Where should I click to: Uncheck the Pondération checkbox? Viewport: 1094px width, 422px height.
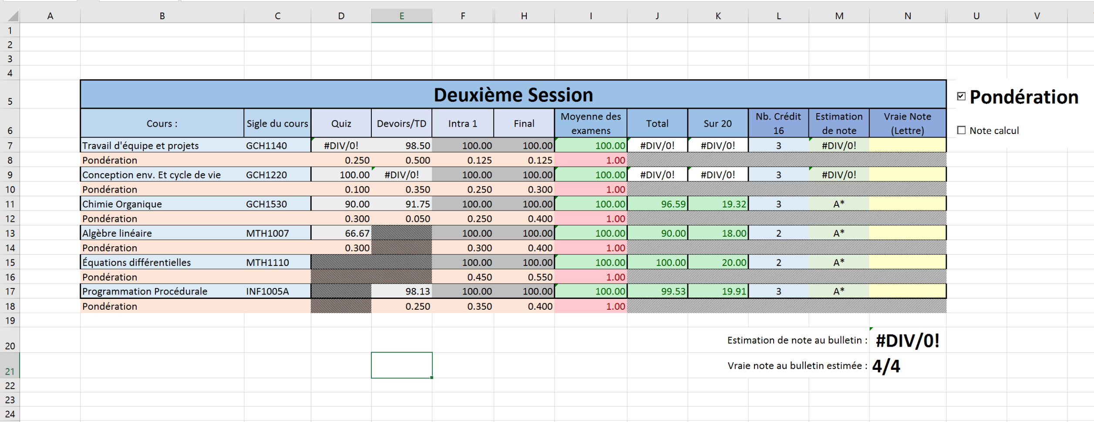[x=962, y=97]
